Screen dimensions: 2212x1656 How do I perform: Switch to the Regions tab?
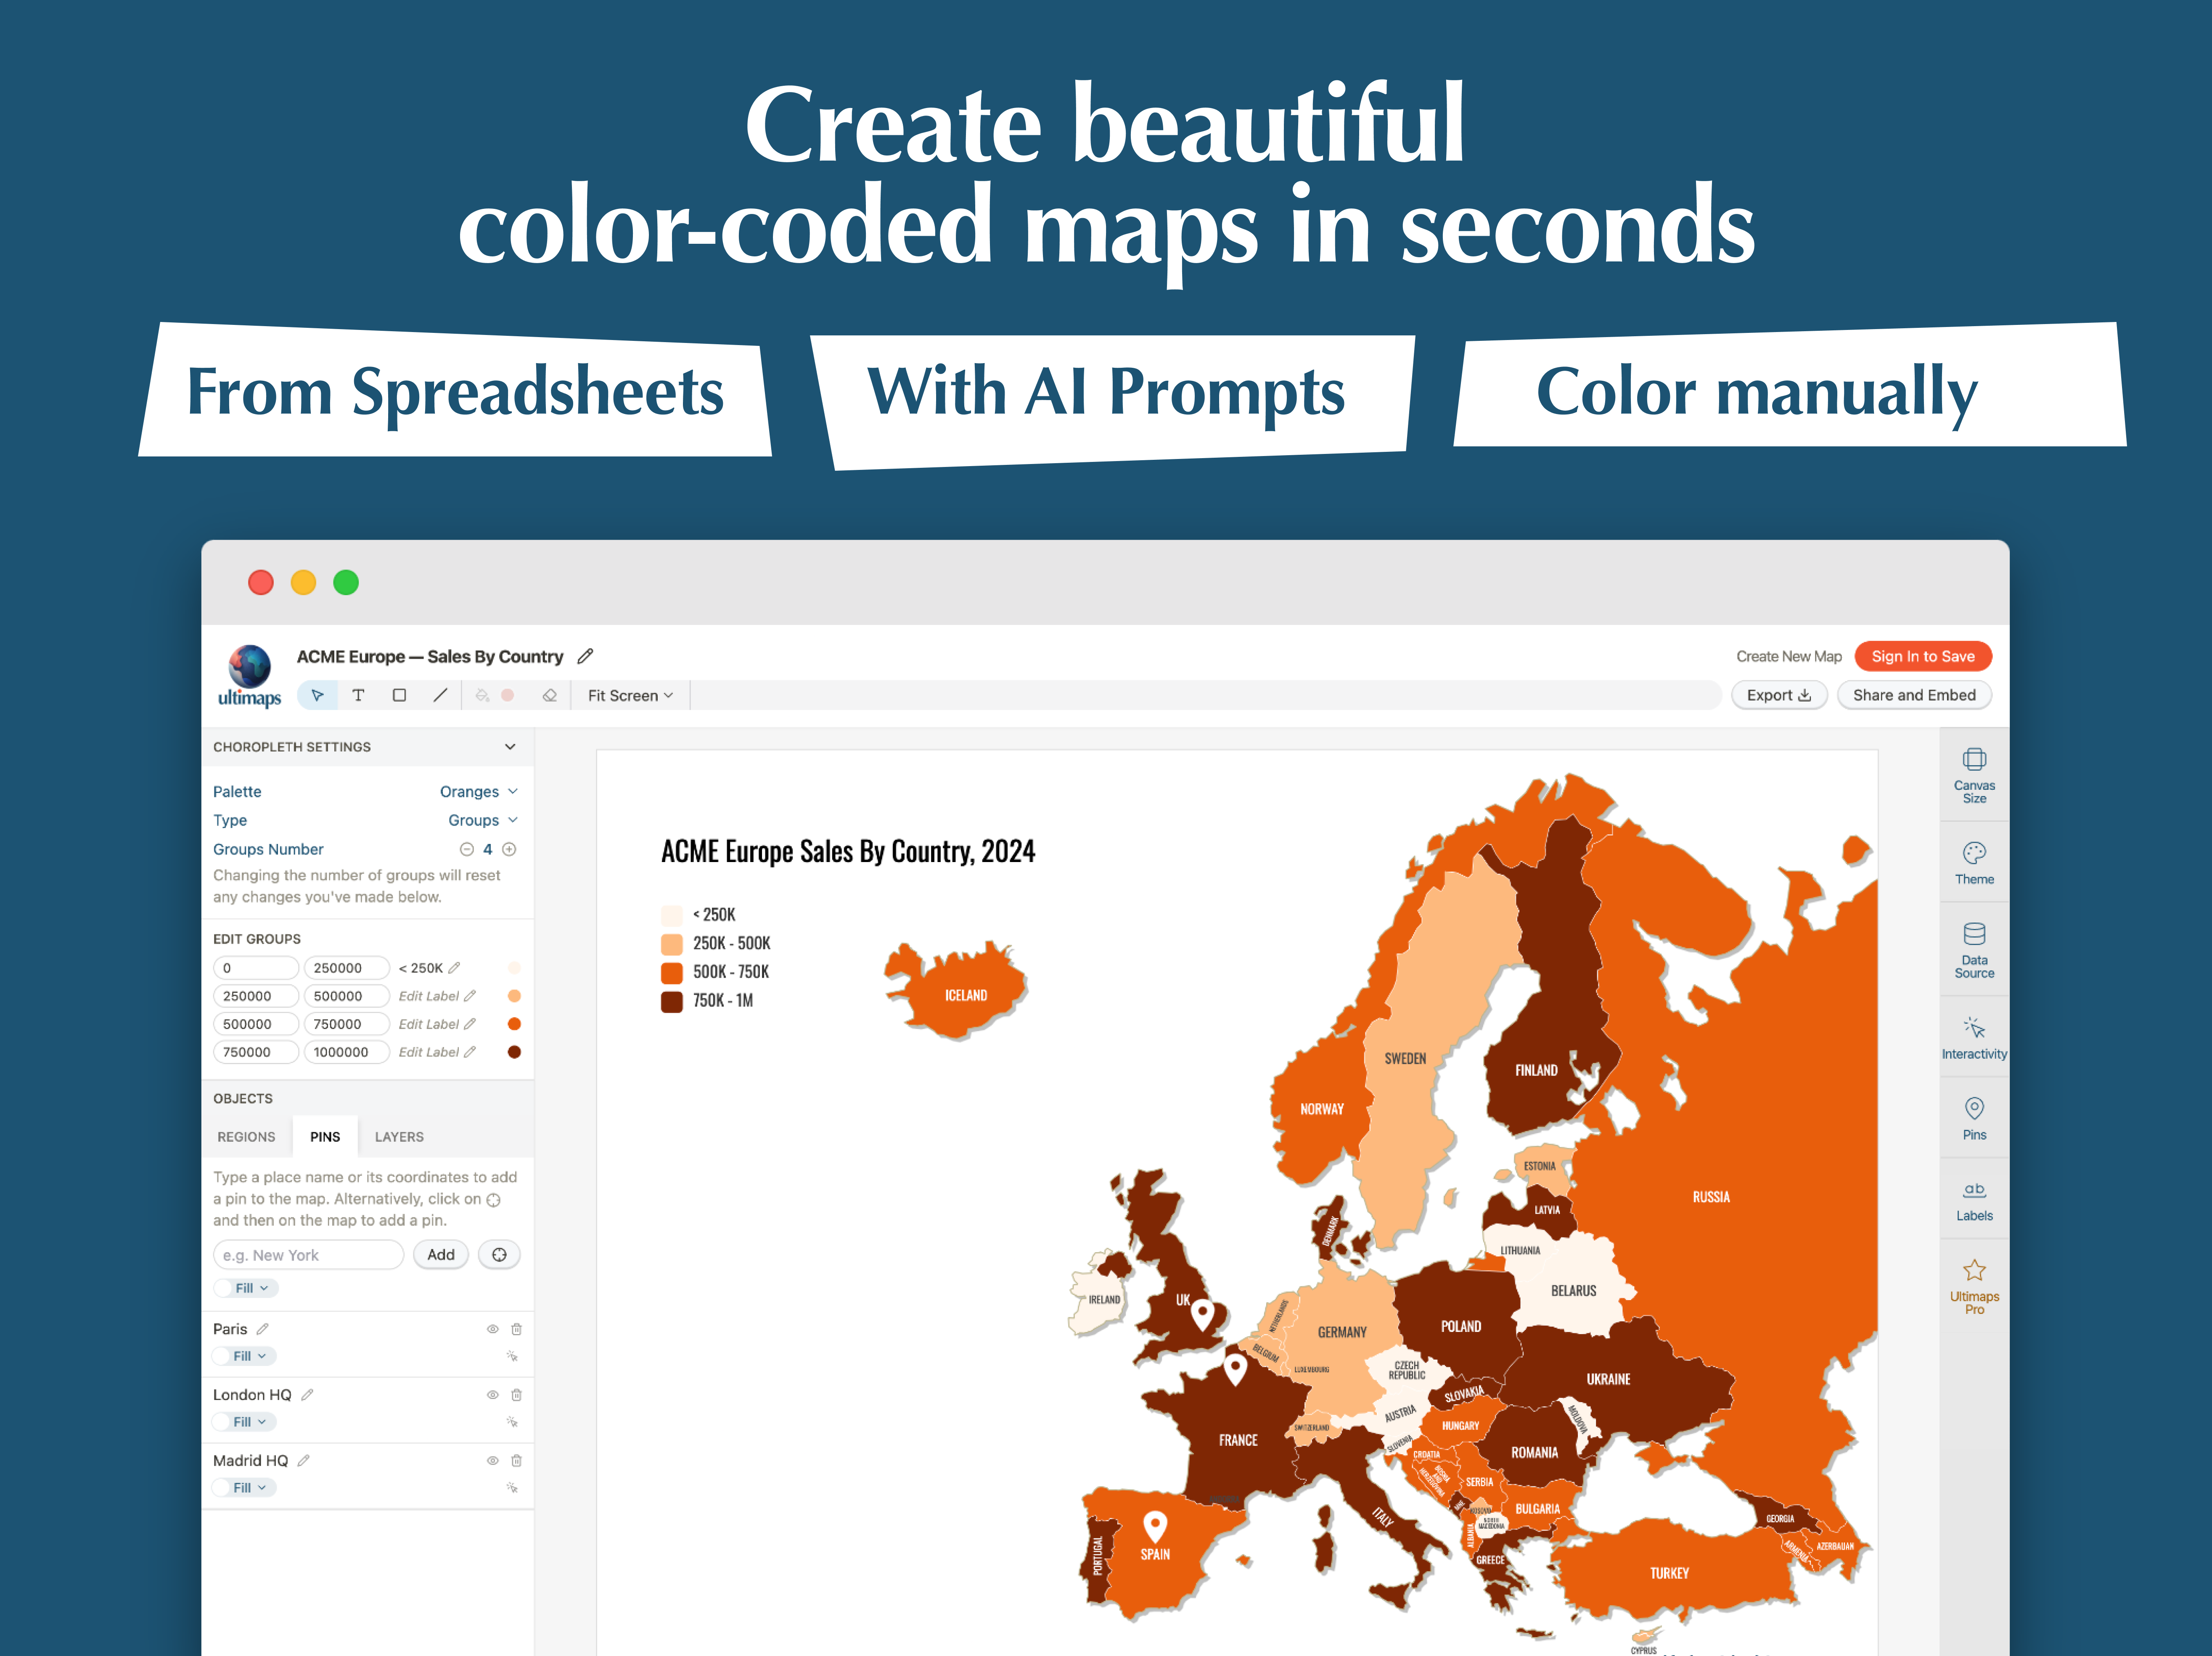tap(246, 1137)
